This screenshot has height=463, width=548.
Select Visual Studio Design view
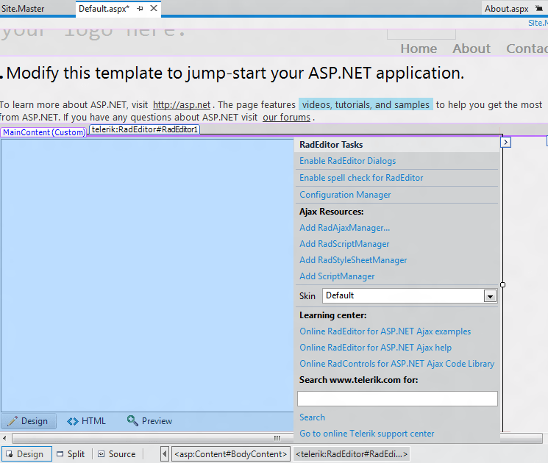point(26,454)
